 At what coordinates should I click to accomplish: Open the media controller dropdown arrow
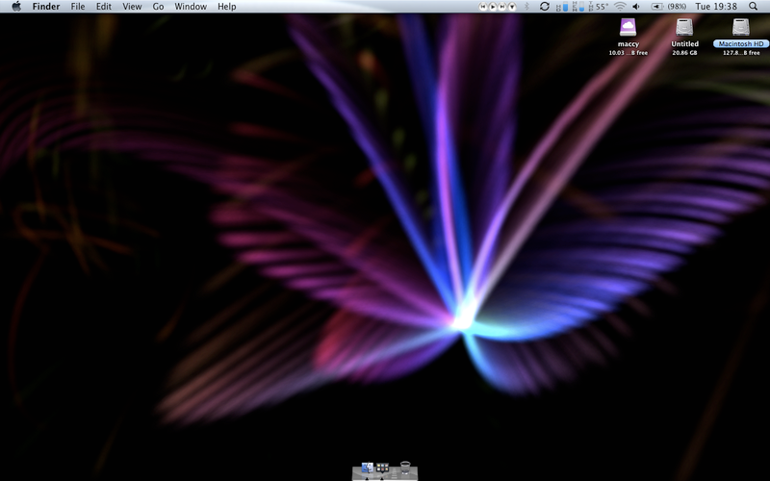(512, 7)
